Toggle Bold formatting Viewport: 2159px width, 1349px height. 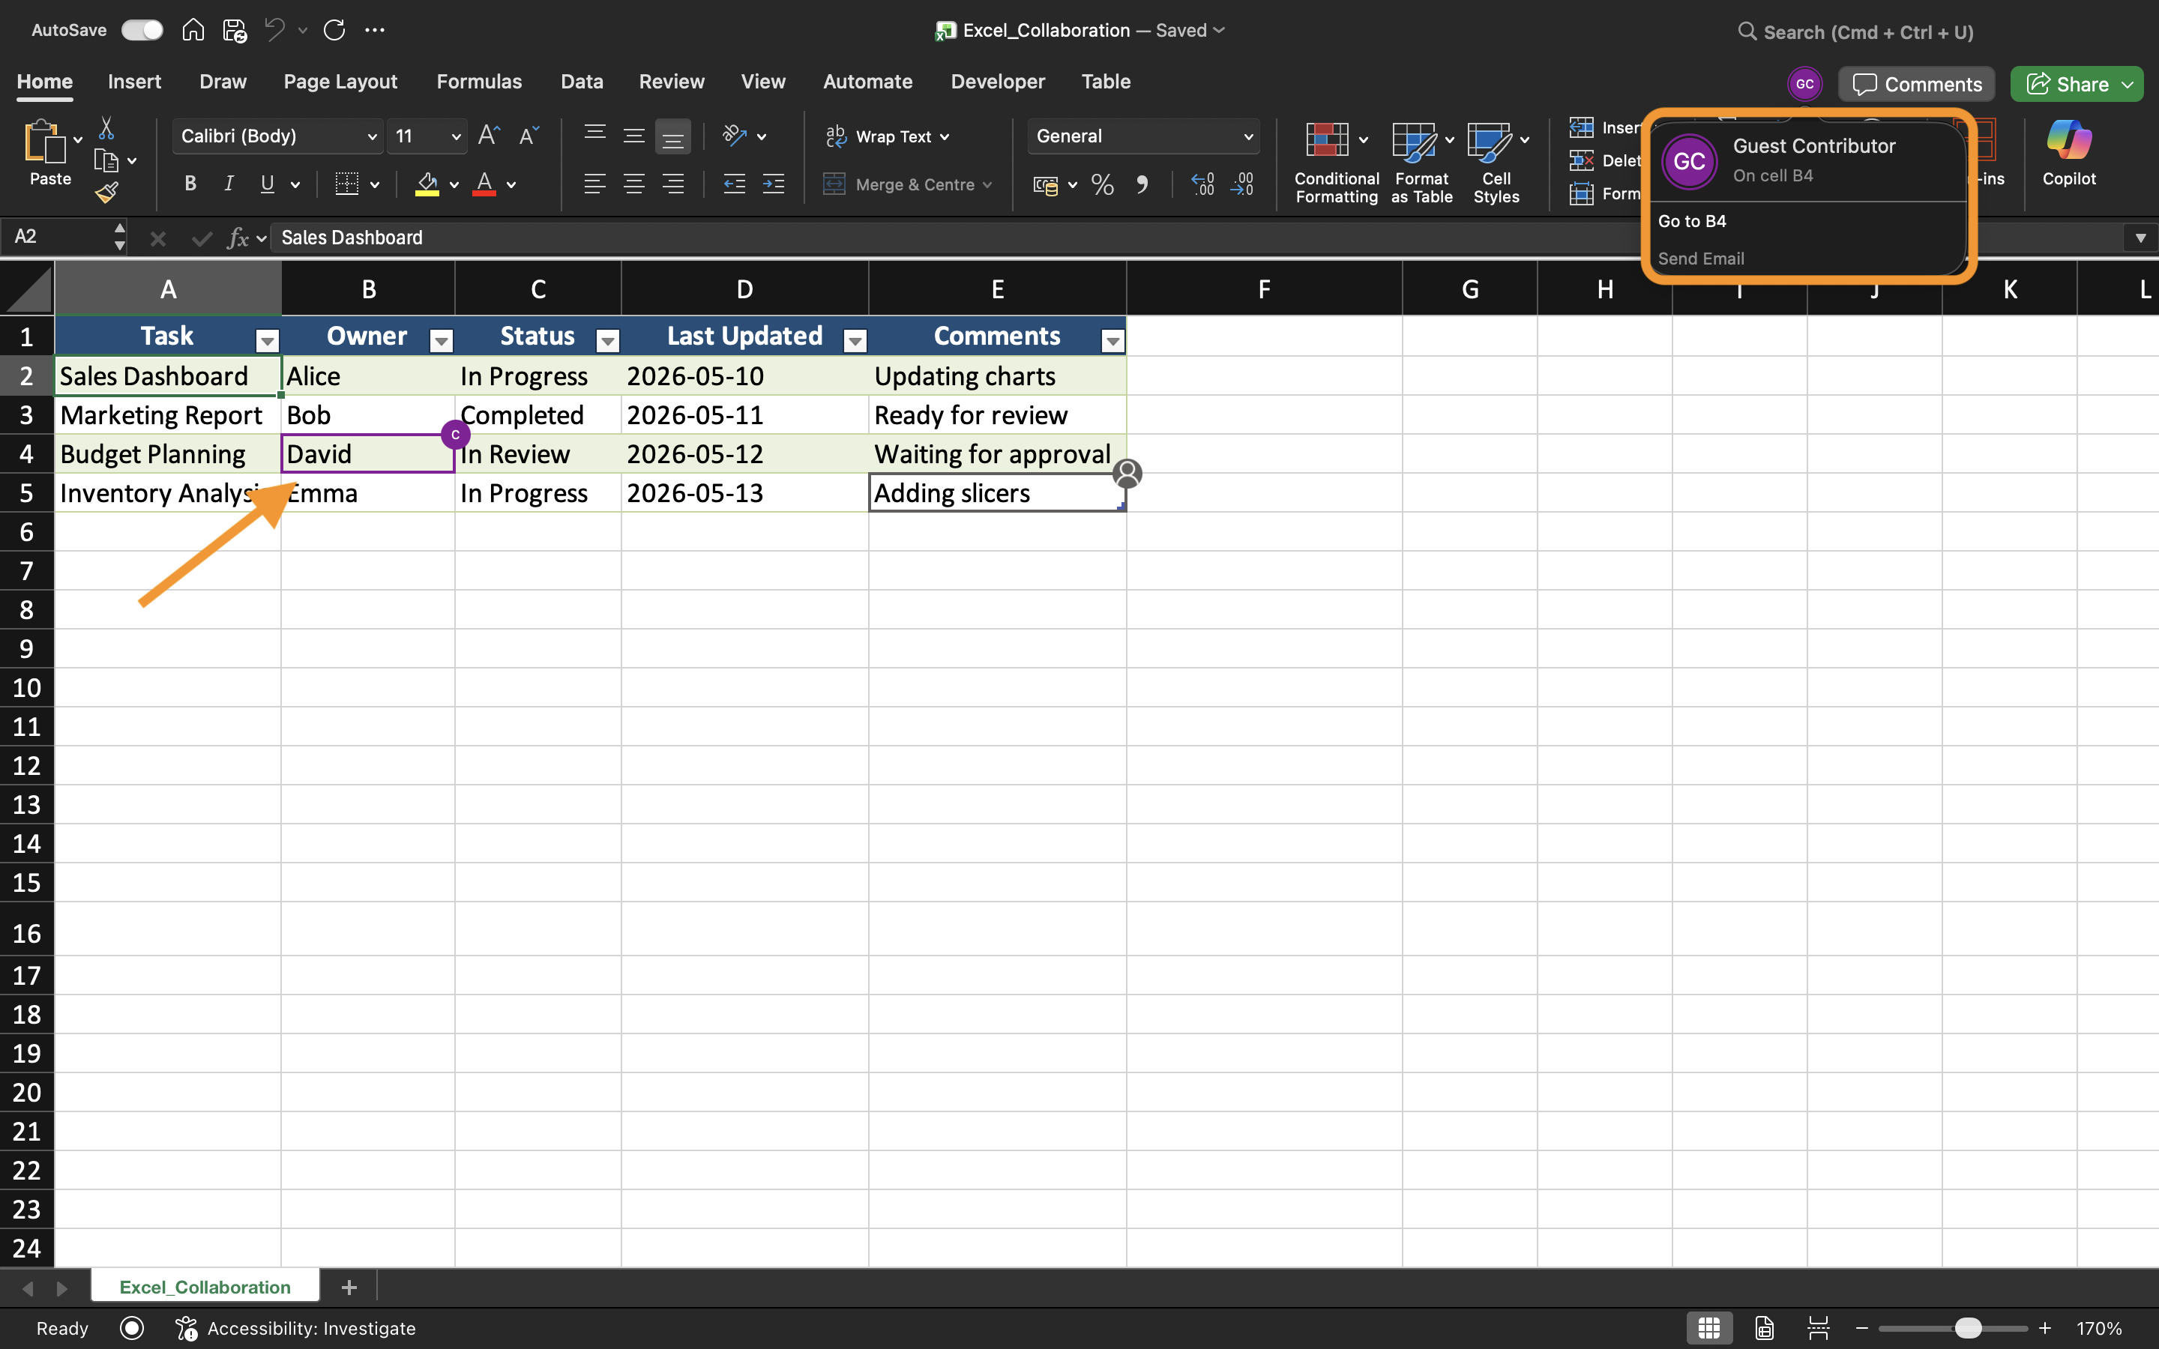190,184
